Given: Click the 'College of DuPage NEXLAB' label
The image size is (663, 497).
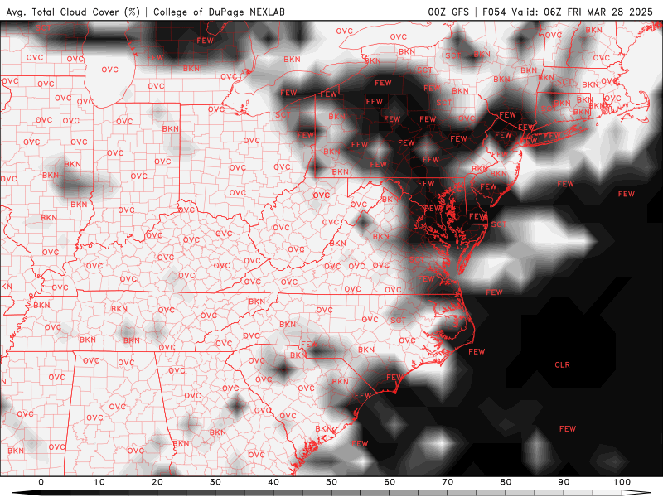Looking at the screenshot, I should point(219,12).
